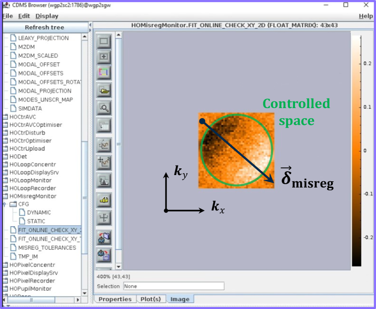Select the HOCtrOptimiser tree node
Screen dimensions: 376x309
(31, 141)
